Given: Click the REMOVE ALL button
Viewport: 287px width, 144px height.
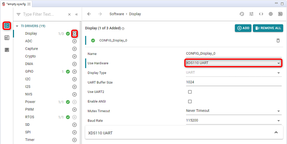Looking at the screenshot, I should tap(268, 28).
